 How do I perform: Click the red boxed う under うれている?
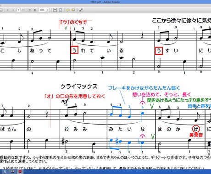pos(74,50)
